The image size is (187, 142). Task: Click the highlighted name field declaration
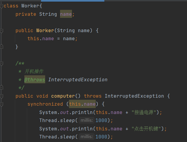66,14
